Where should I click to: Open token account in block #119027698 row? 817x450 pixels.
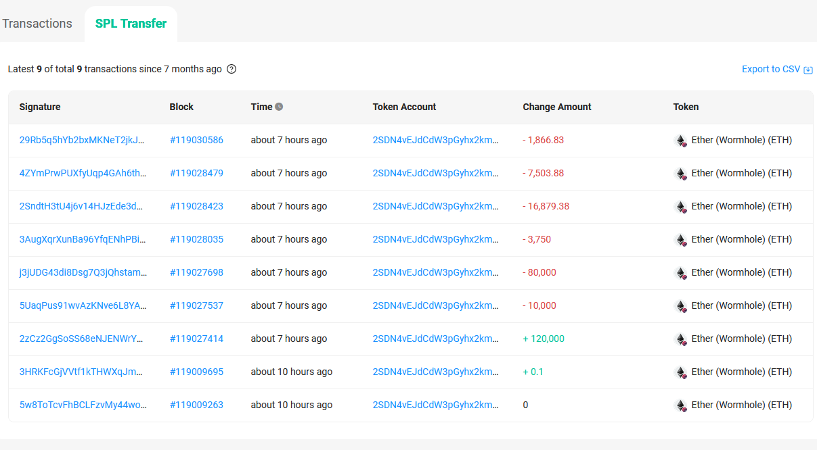436,272
